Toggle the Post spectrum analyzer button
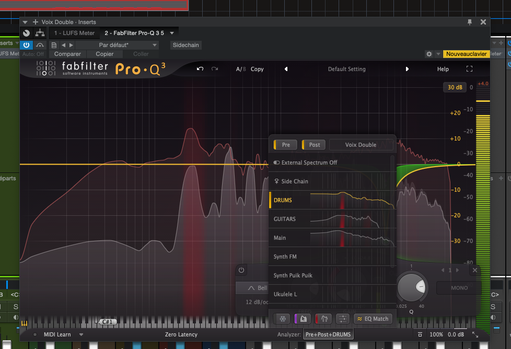 (313, 145)
